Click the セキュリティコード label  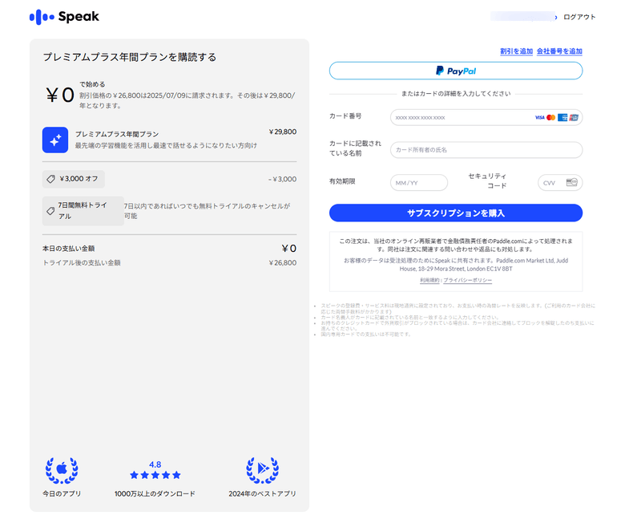pyautogui.click(x=487, y=180)
